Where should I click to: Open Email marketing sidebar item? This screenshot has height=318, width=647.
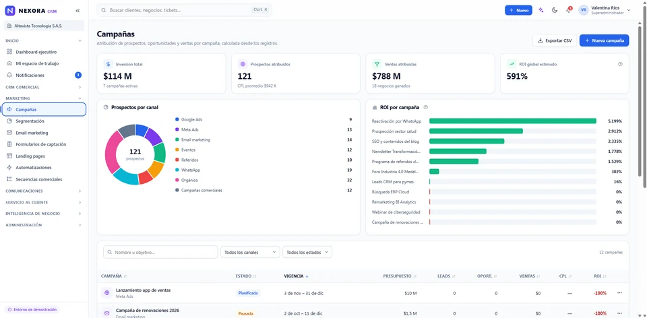[44, 133]
